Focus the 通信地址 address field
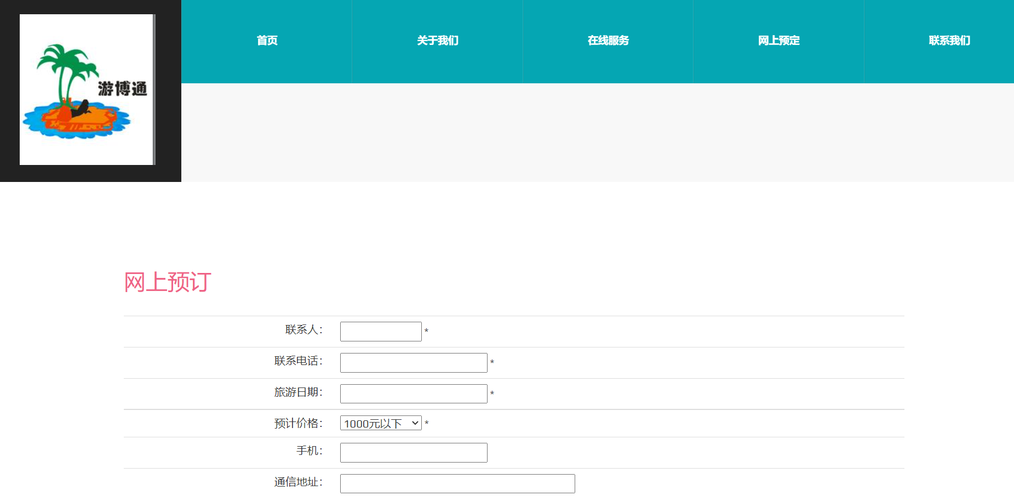This screenshot has height=496, width=1014. [x=457, y=484]
